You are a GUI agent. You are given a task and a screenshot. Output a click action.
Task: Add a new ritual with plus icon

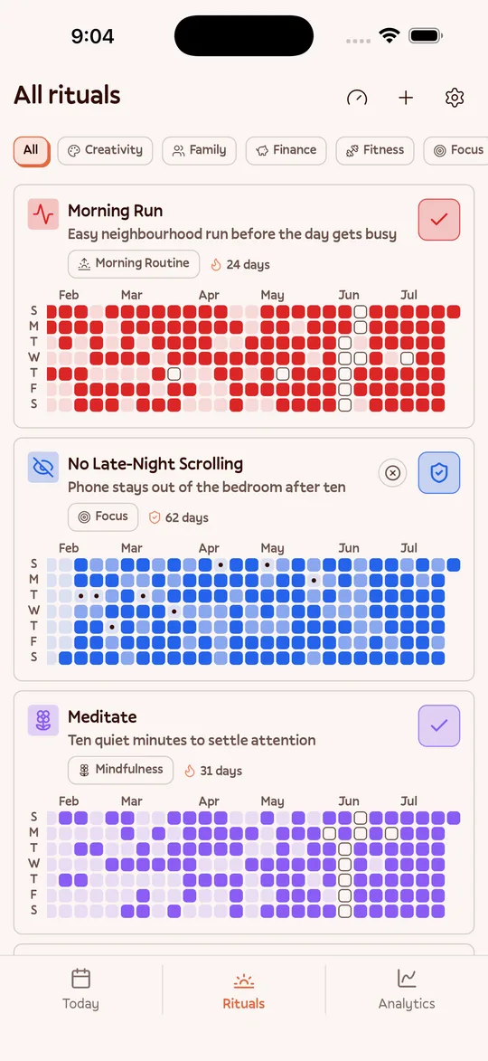406,98
